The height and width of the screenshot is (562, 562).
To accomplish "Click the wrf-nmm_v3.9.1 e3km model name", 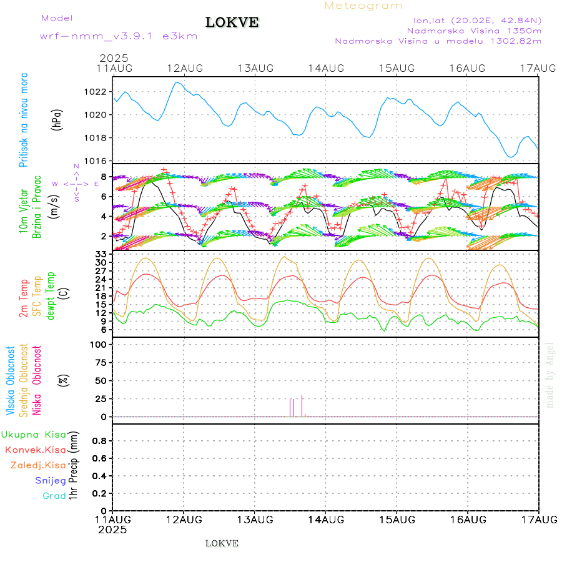I will [118, 36].
